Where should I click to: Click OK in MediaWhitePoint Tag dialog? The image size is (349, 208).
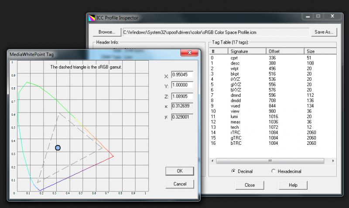tap(180, 171)
